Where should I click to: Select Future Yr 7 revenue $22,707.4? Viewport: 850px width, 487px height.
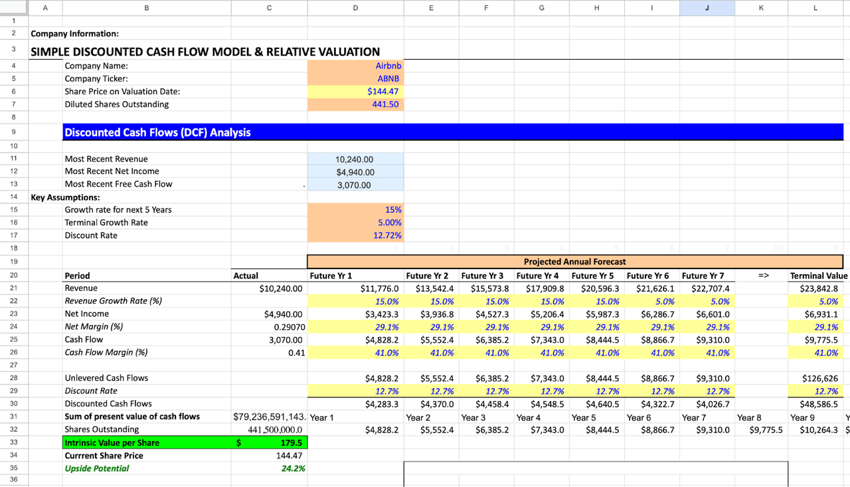pyautogui.click(x=707, y=288)
